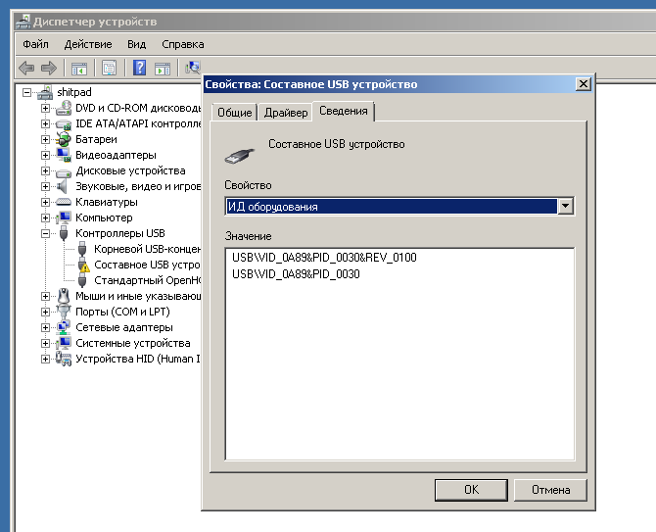Open the Файл menu
Screen dimensions: 656x532
(x=35, y=44)
